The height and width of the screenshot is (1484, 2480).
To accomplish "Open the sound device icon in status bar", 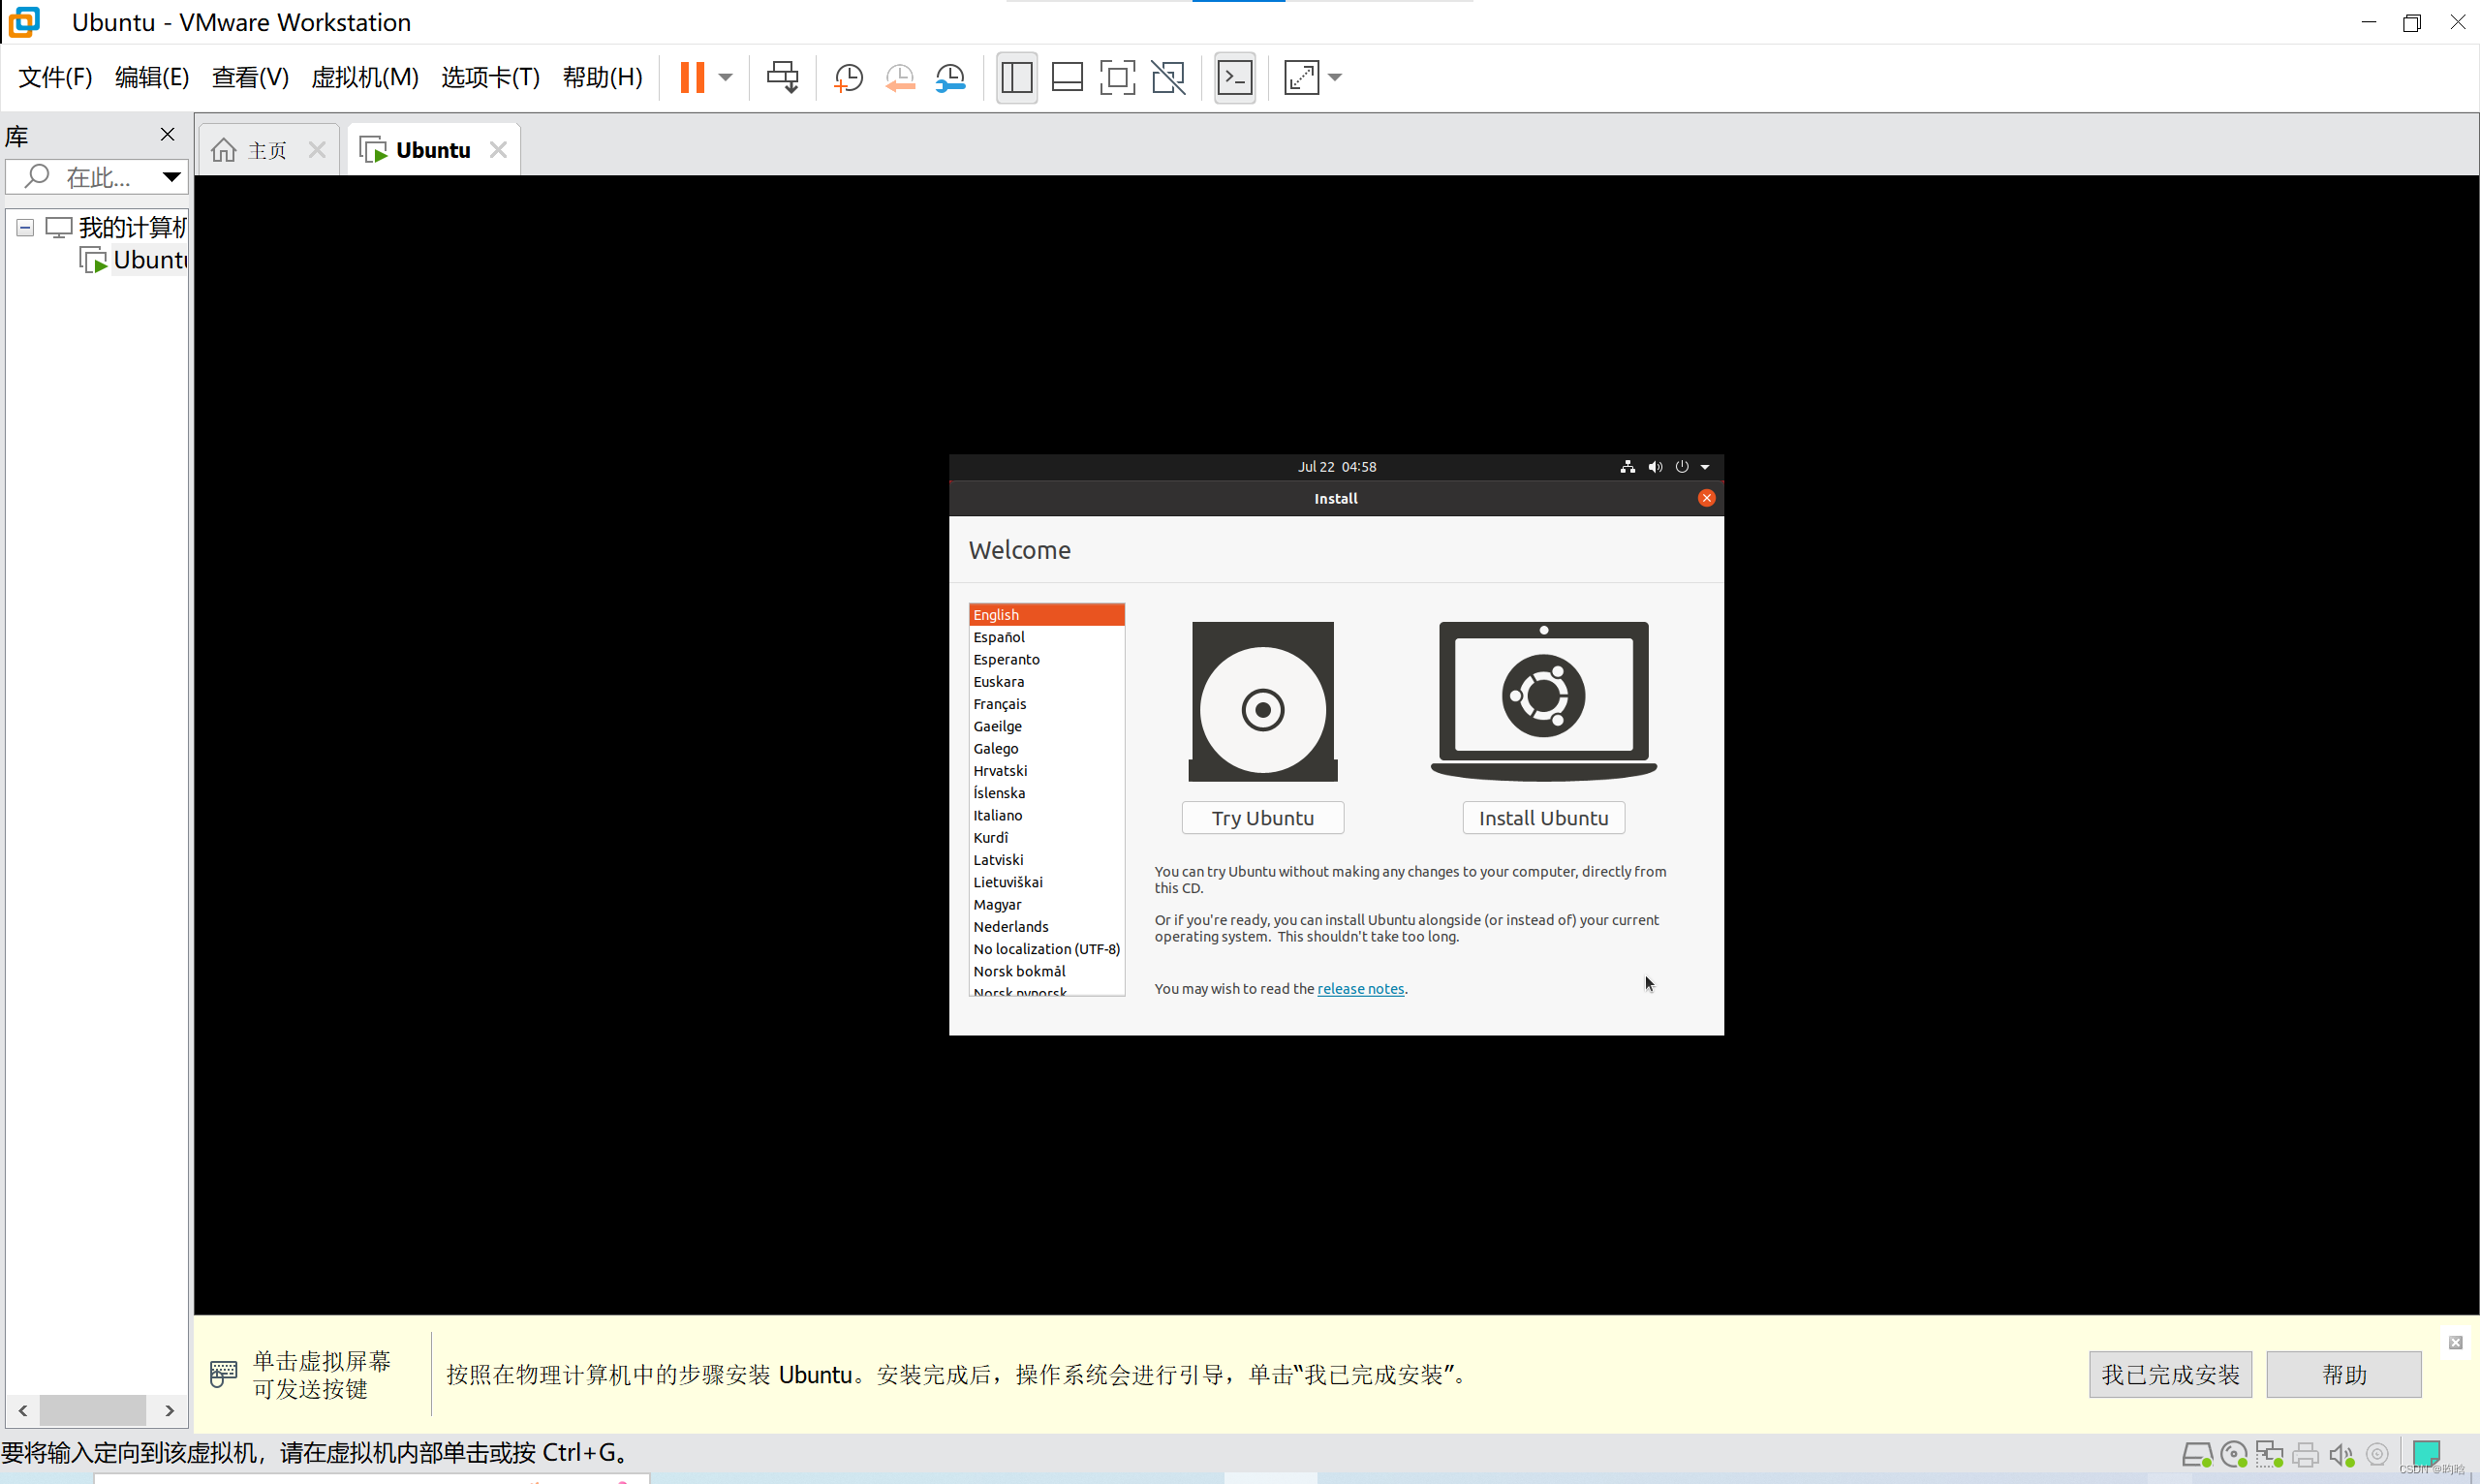I will click(x=2341, y=1455).
